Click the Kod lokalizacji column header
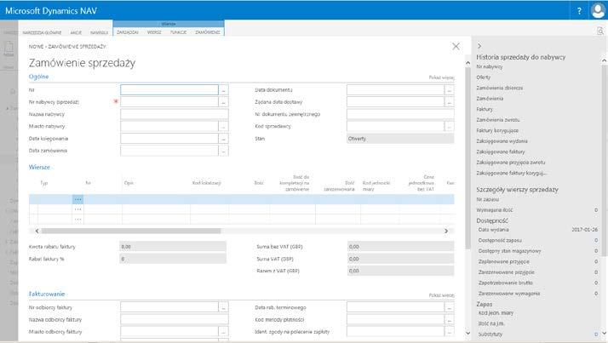The width and height of the screenshot is (608, 343). click(206, 183)
